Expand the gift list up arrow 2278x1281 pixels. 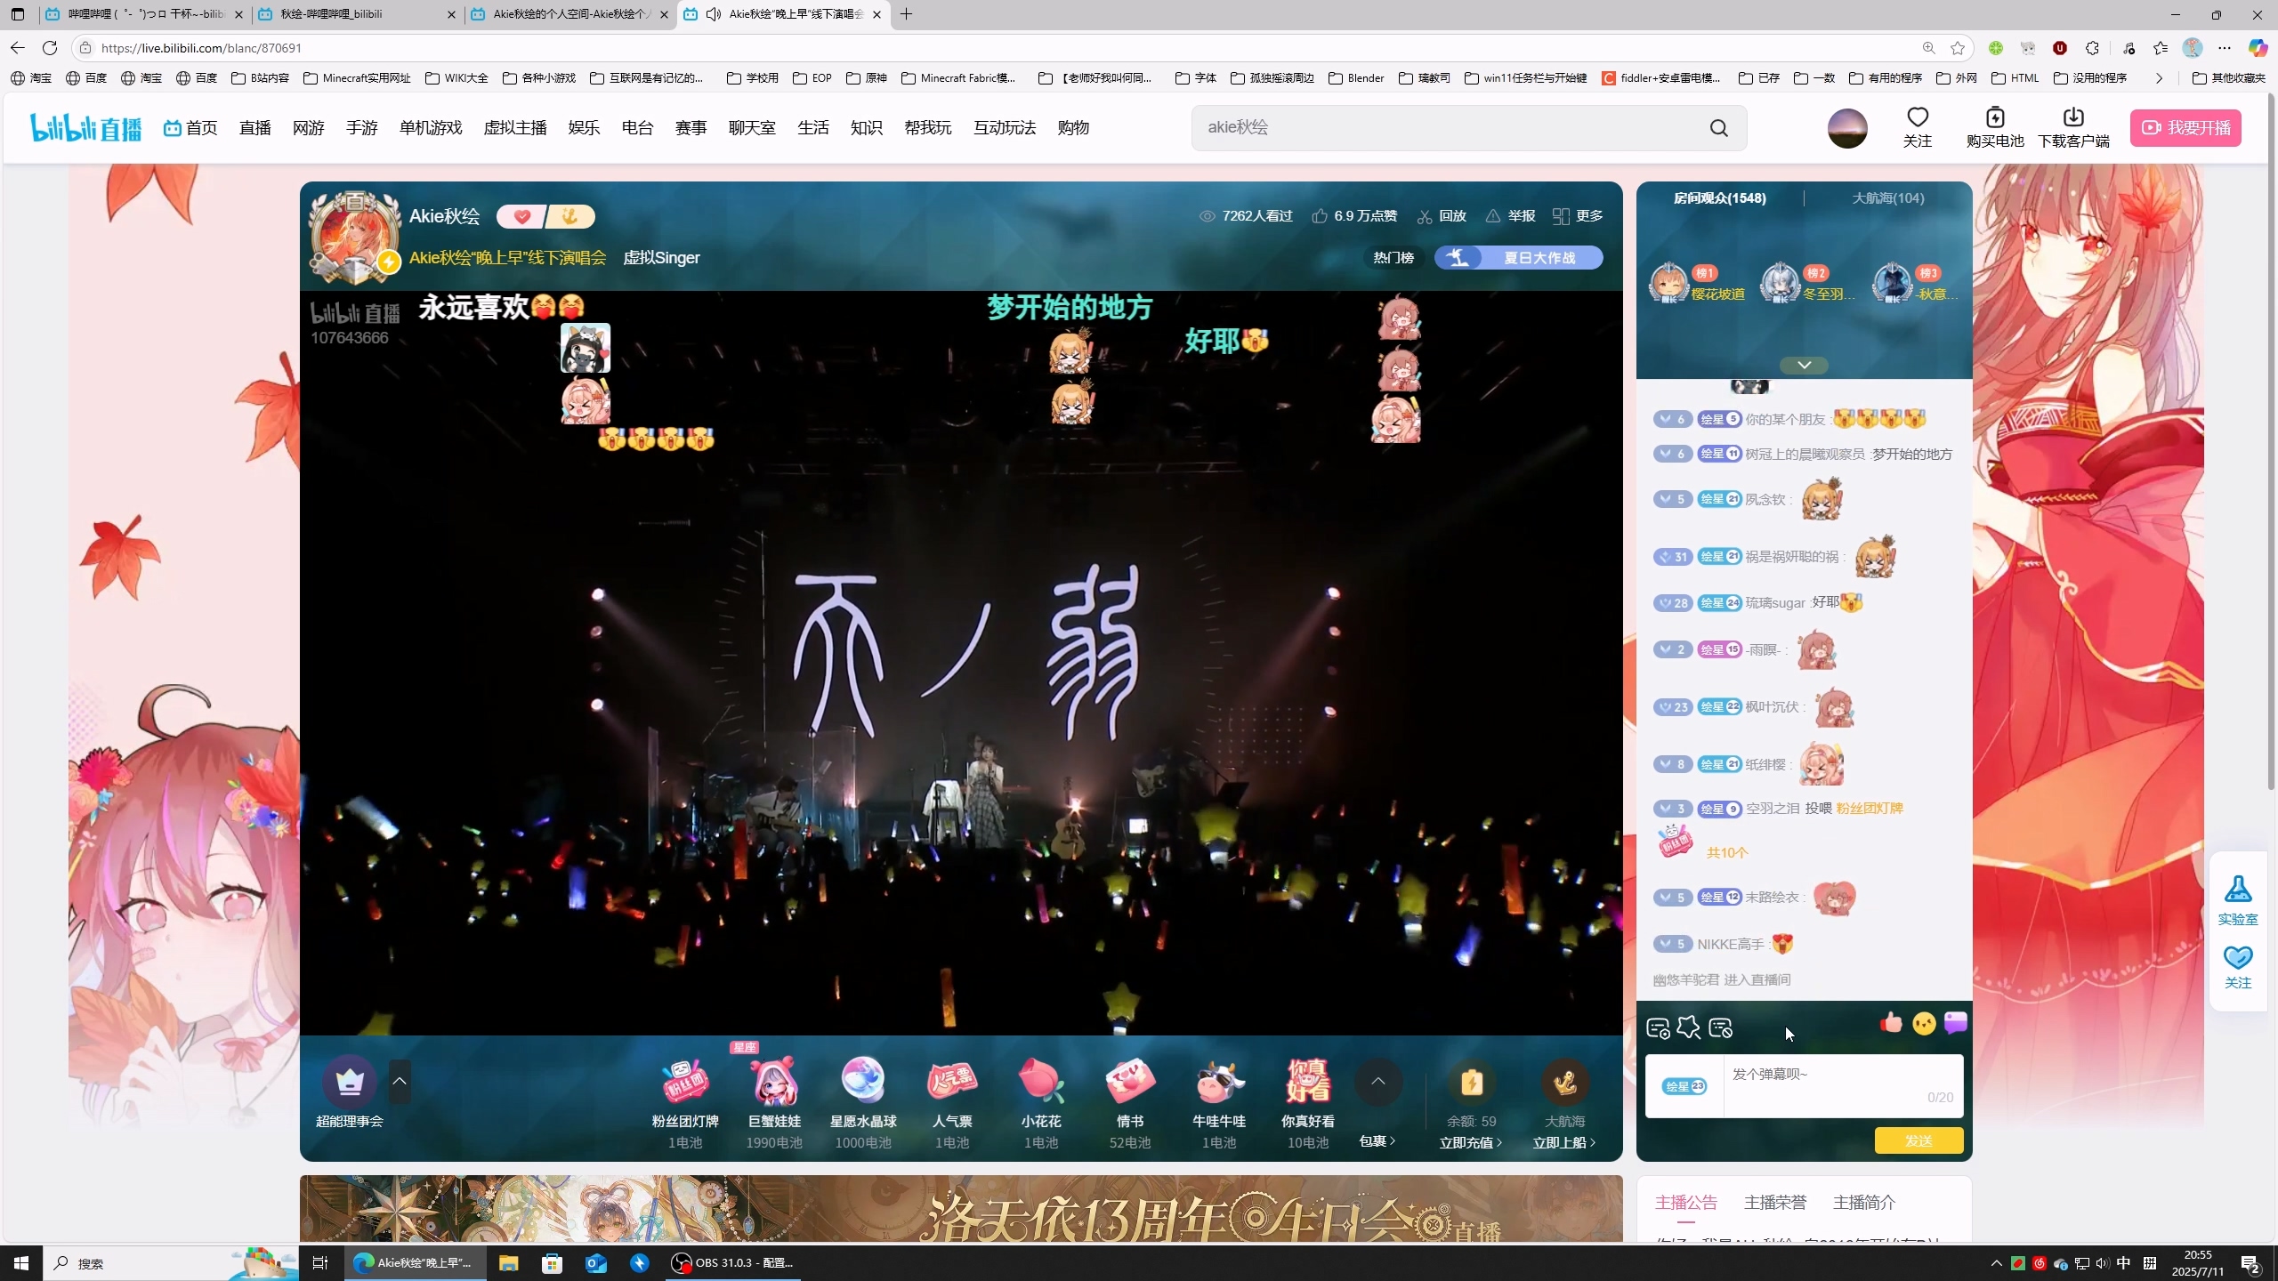tap(1377, 1082)
